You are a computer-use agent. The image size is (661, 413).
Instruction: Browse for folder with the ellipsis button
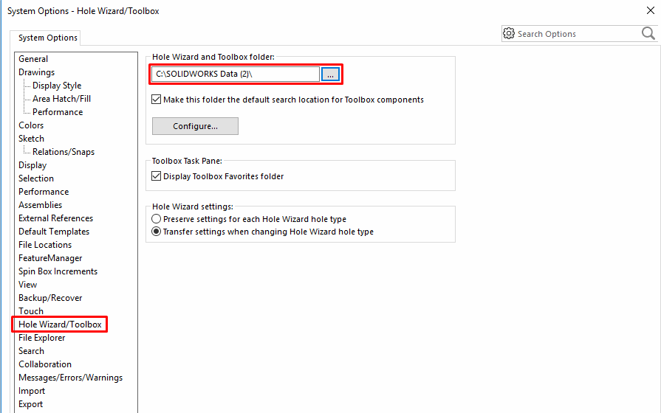point(331,74)
